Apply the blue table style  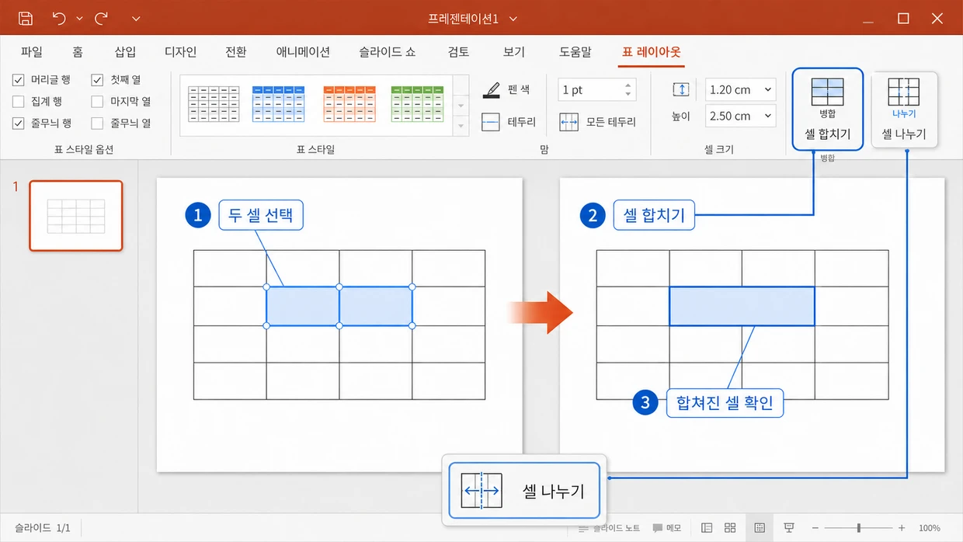pyautogui.click(x=279, y=104)
